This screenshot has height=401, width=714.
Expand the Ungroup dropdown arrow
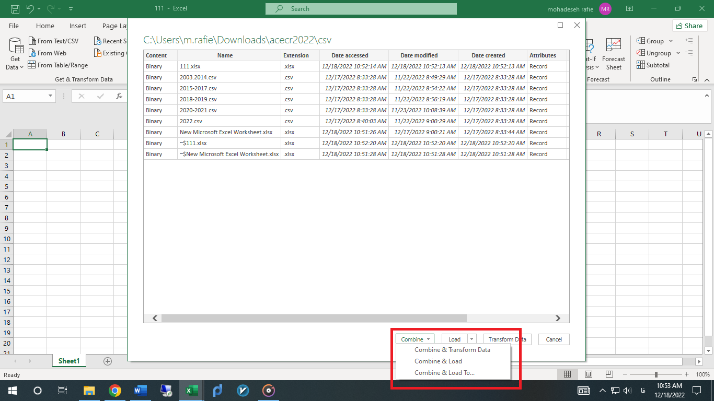click(678, 53)
